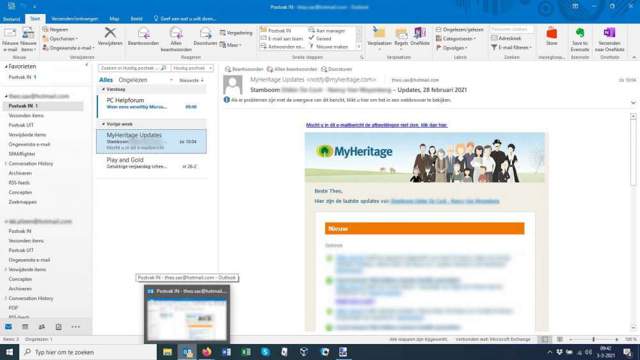This screenshot has height=360, width=640.
Task: Open the Verzonden items folder for hotmail account
Action: (26, 115)
